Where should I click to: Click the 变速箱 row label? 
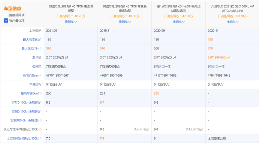pos(37,67)
